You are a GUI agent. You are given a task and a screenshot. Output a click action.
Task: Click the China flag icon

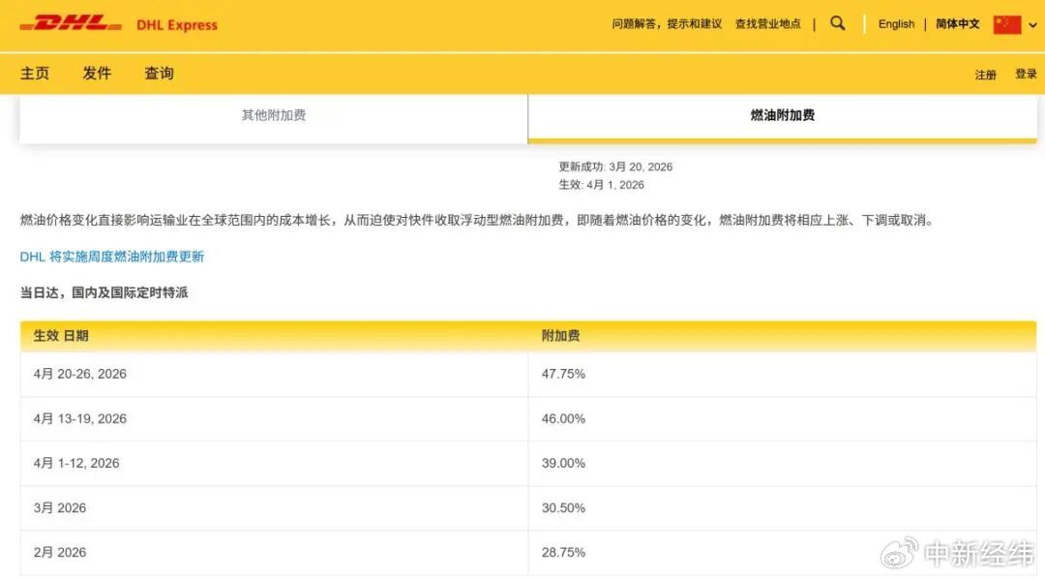1007,24
